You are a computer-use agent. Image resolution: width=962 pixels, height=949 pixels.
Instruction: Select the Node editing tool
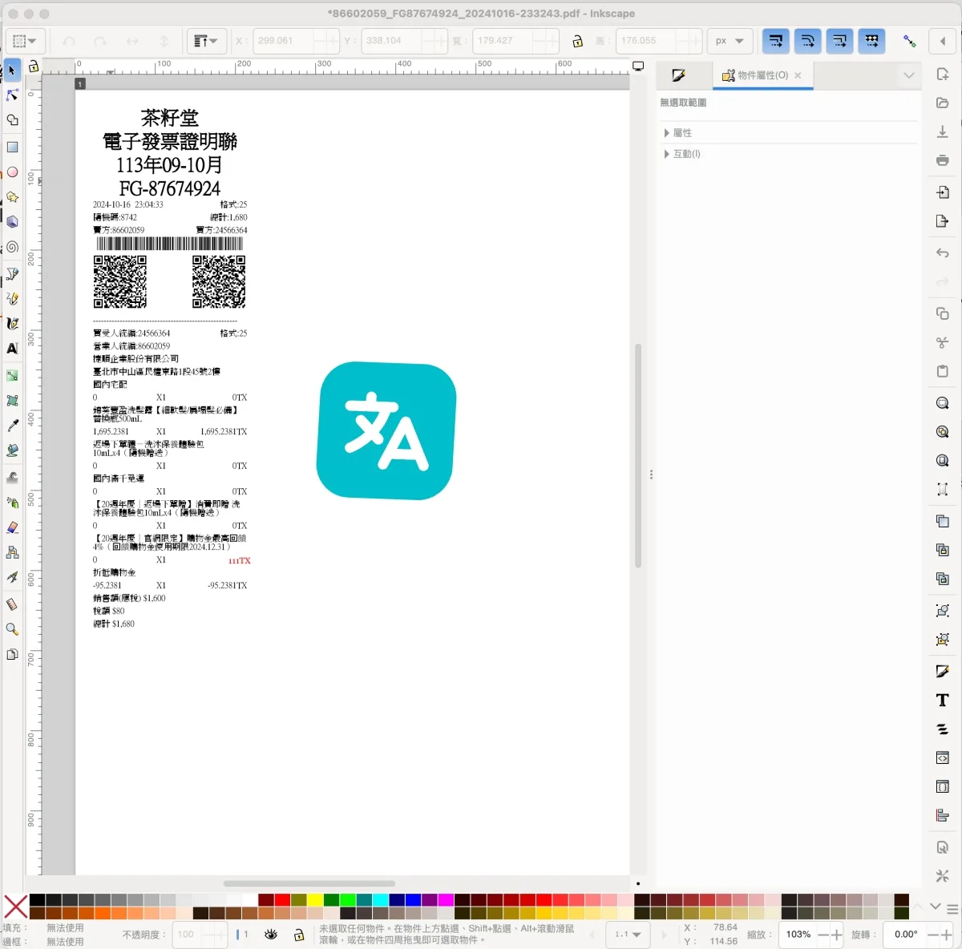coord(12,95)
